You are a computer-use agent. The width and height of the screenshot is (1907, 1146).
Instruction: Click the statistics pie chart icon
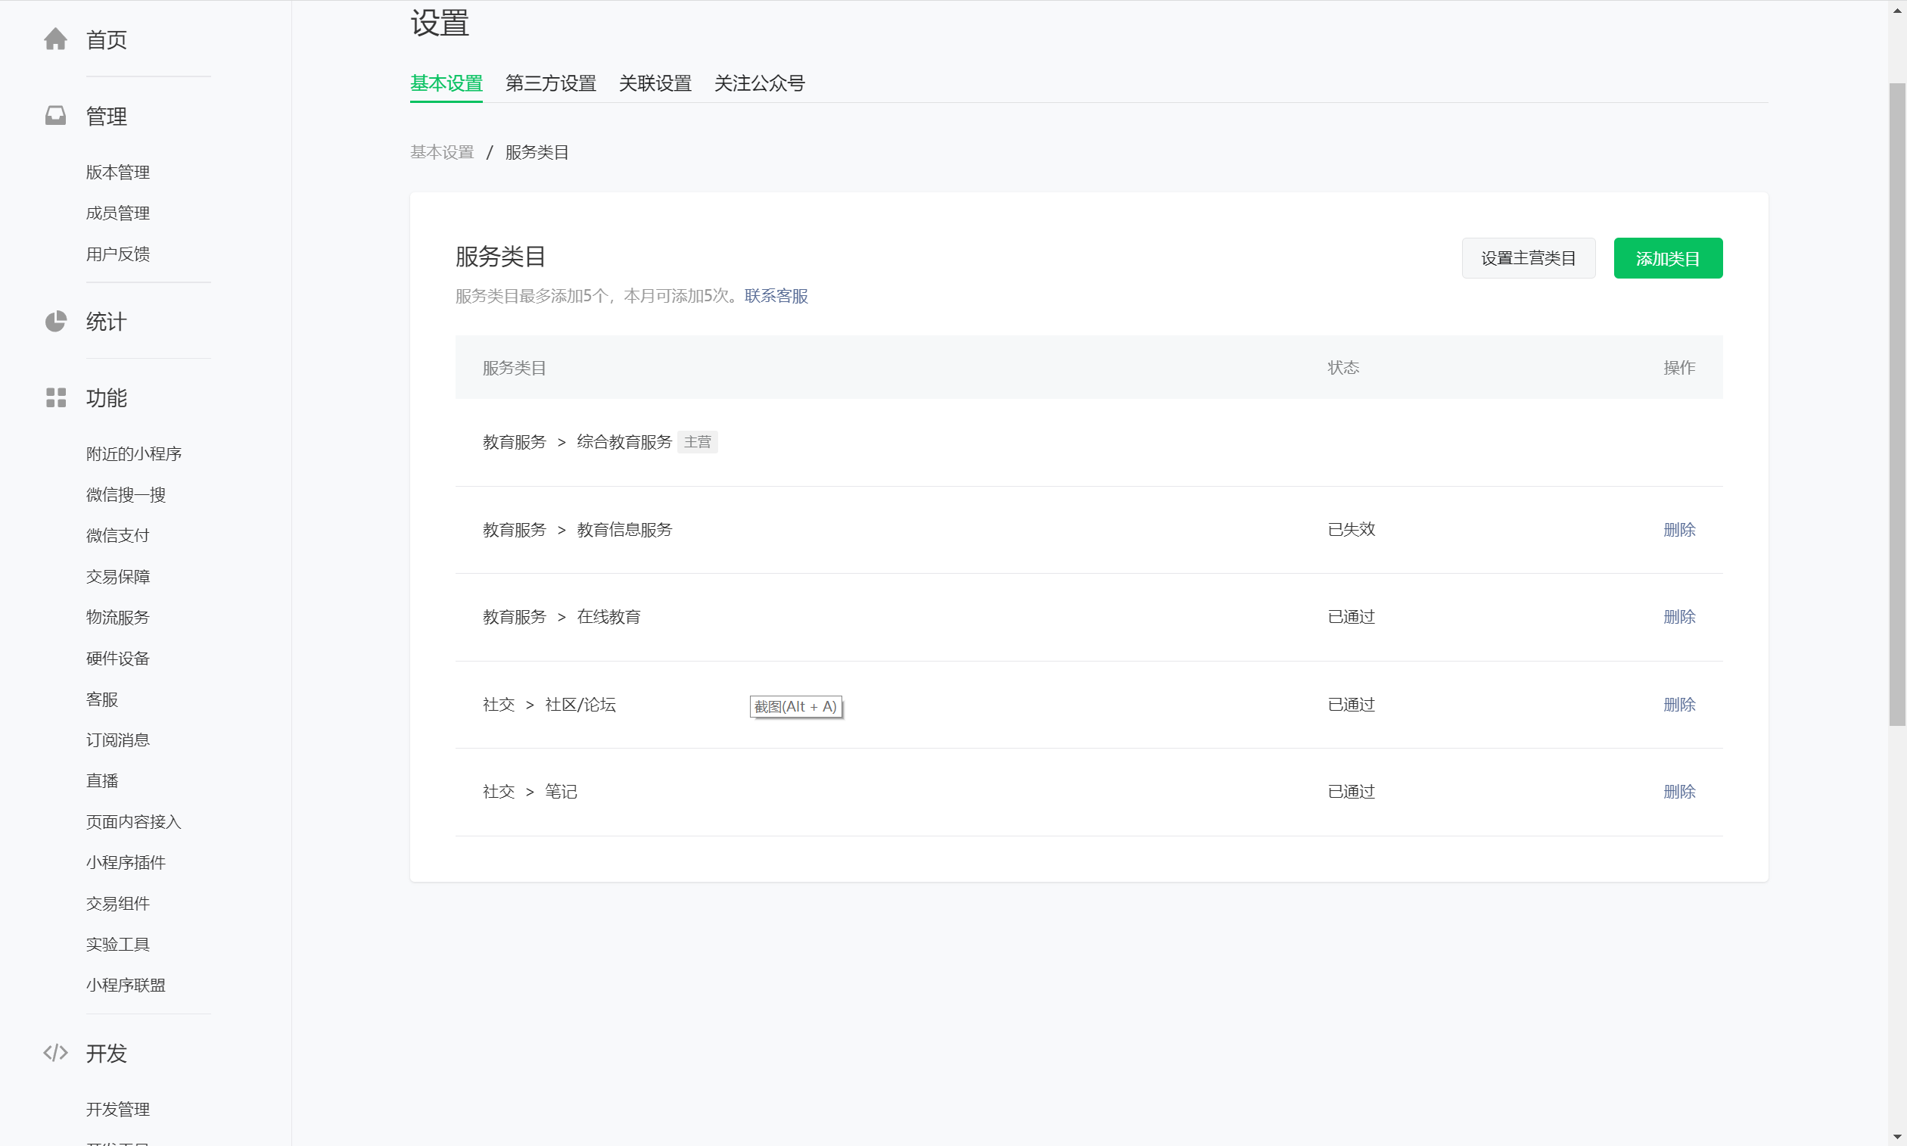(55, 321)
